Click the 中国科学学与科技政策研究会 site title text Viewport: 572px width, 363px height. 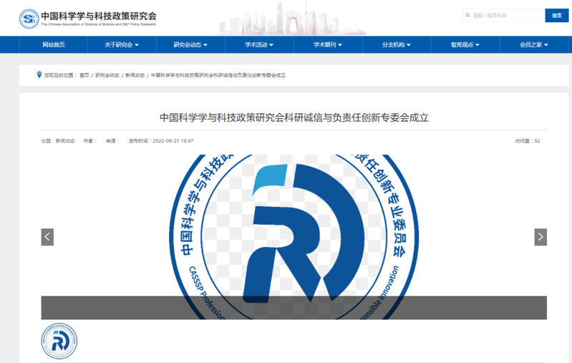pyautogui.click(x=99, y=16)
